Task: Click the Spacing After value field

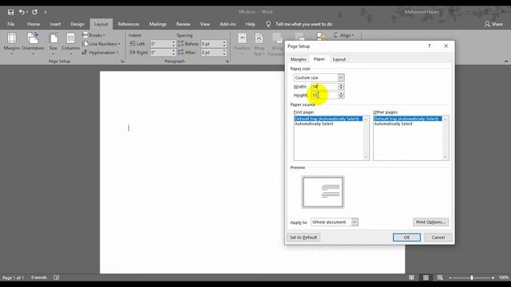Action: (212, 53)
